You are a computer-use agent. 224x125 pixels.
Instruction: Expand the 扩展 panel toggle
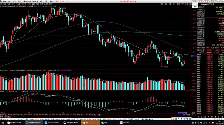pos(2,117)
